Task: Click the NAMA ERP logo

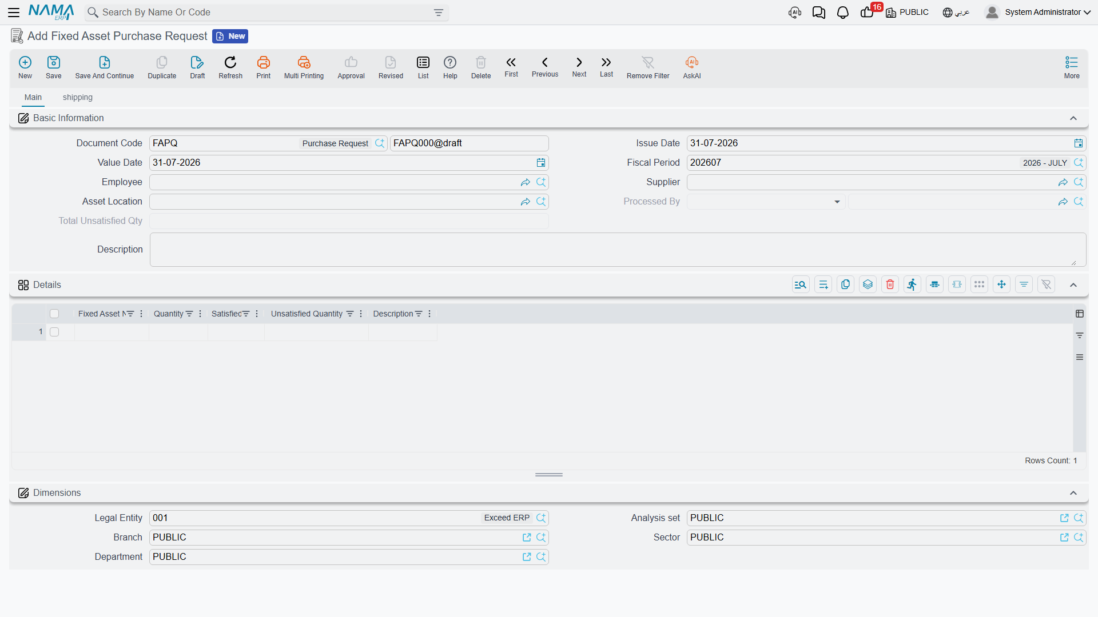Action: [x=51, y=12]
